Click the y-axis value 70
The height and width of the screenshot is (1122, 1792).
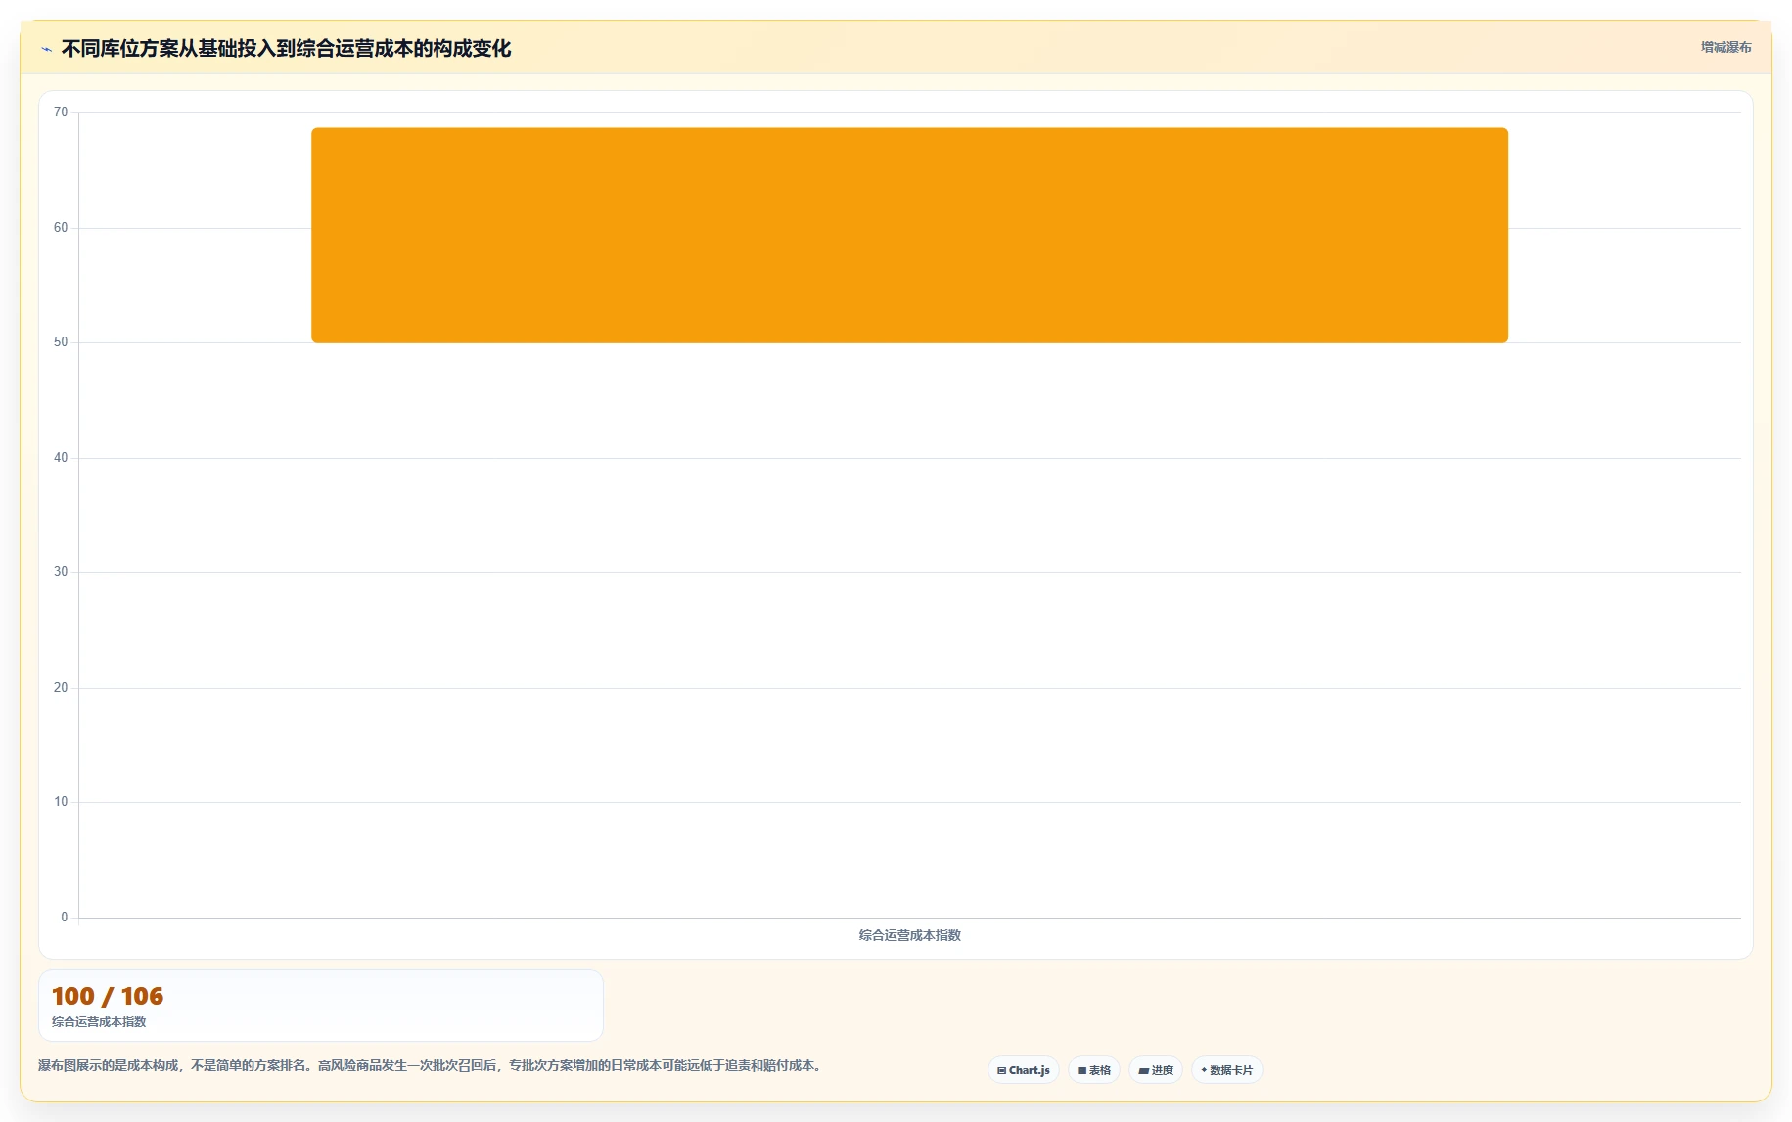pos(61,112)
